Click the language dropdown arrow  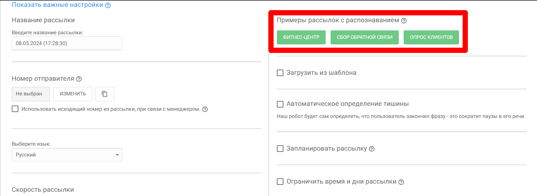(x=117, y=155)
